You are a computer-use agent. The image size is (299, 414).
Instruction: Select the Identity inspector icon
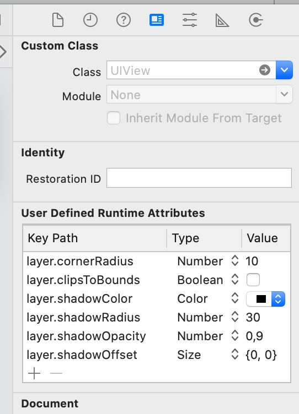pos(157,20)
